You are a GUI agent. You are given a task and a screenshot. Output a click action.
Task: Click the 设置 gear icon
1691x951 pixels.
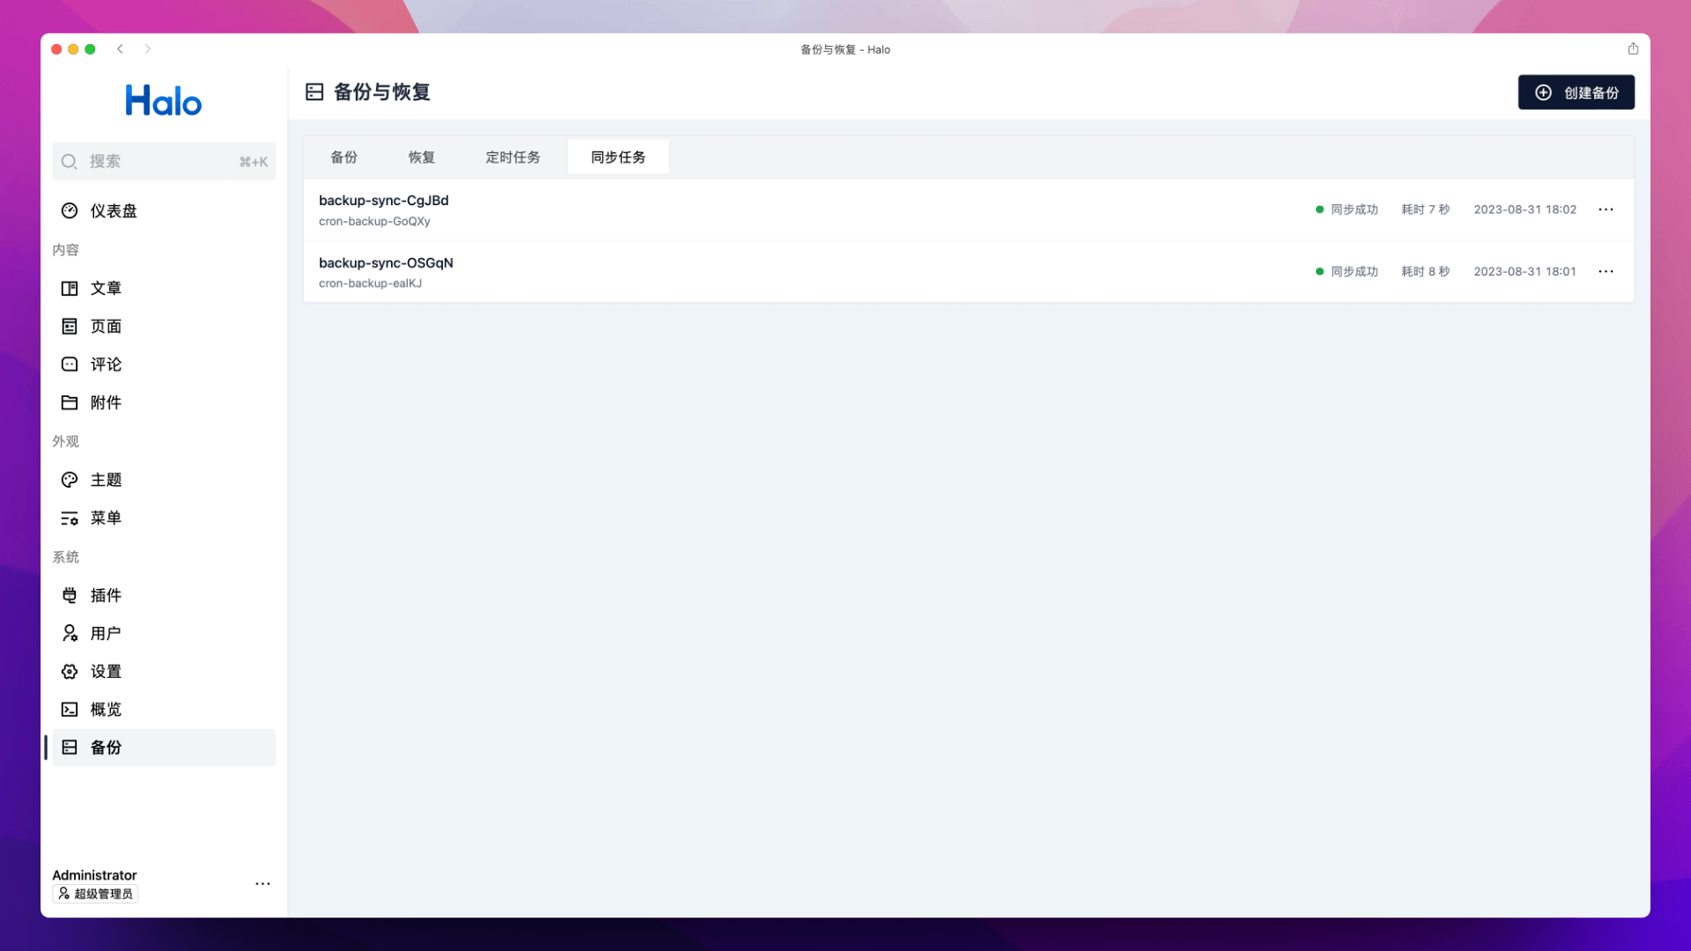click(x=70, y=671)
